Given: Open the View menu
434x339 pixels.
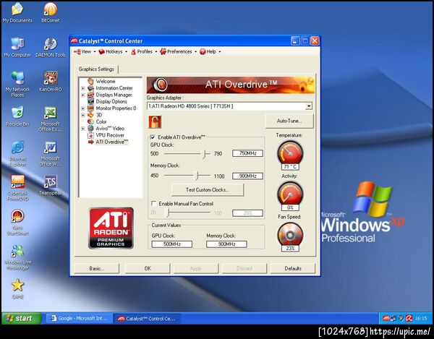Looking at the screenshot, I should [x=85, y=52].
